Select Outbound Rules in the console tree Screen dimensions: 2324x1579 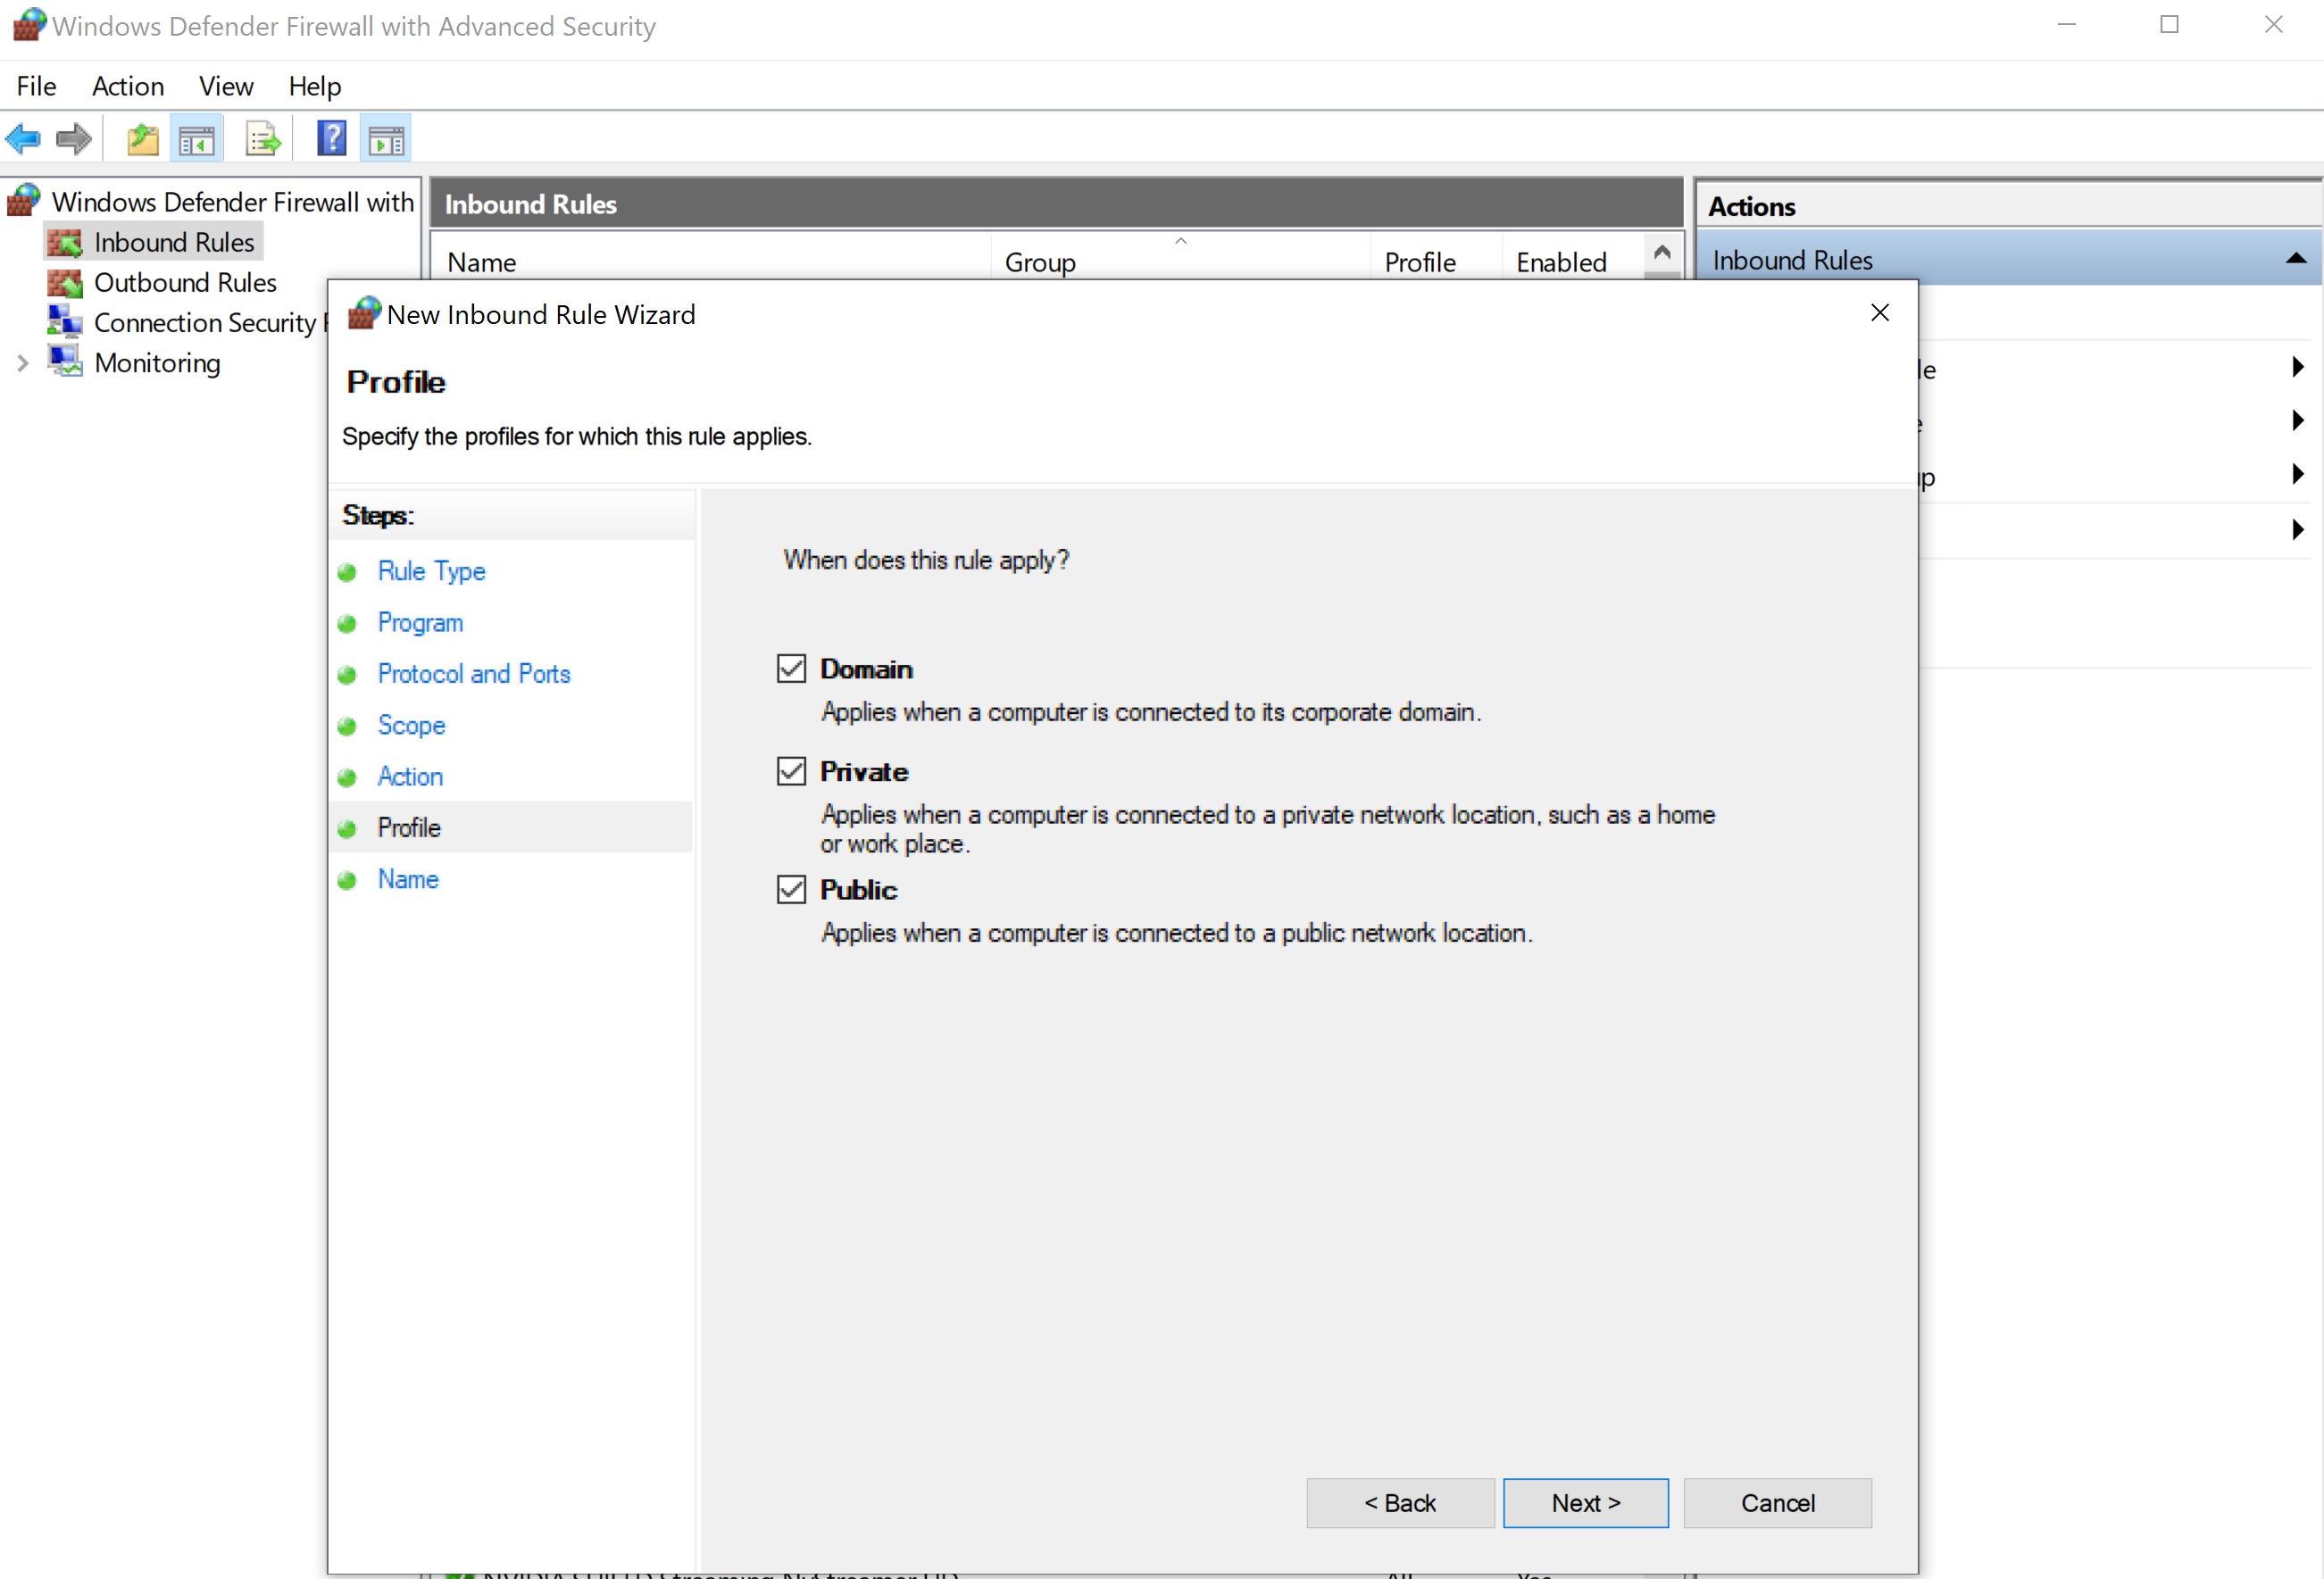pos(185,283)
